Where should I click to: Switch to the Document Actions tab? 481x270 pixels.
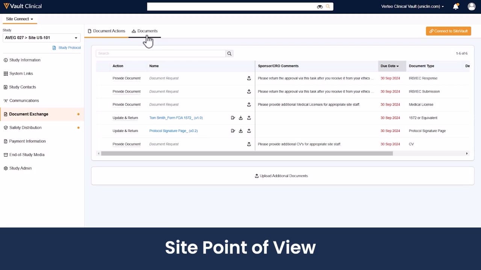coord(106,31)
